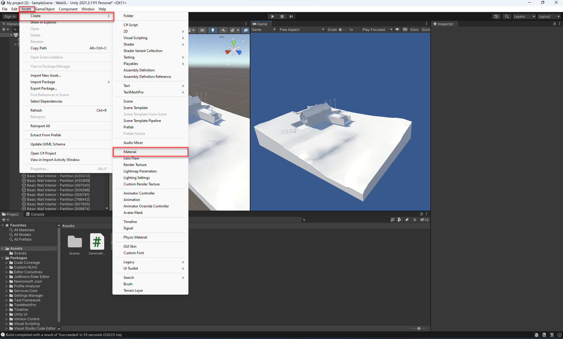Open the GameObject menu

click(x=45, y=9)
